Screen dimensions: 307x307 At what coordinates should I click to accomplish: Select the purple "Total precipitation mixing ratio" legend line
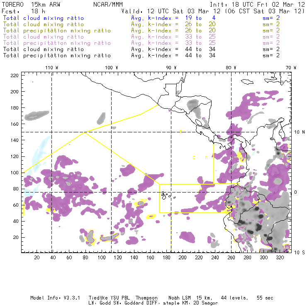point(57,43)
